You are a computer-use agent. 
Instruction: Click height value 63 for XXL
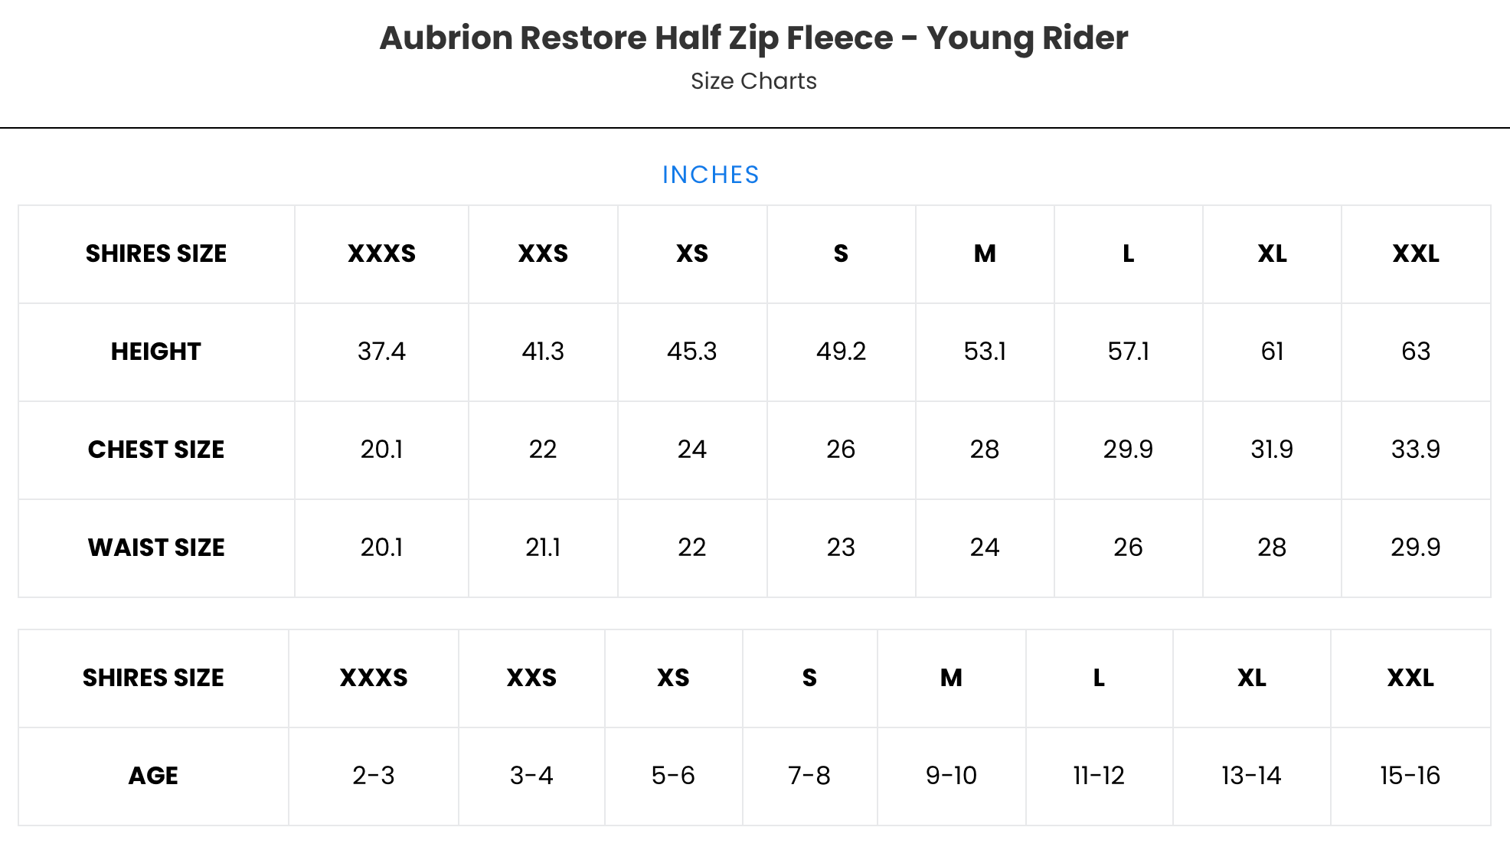coord(1415,351)
